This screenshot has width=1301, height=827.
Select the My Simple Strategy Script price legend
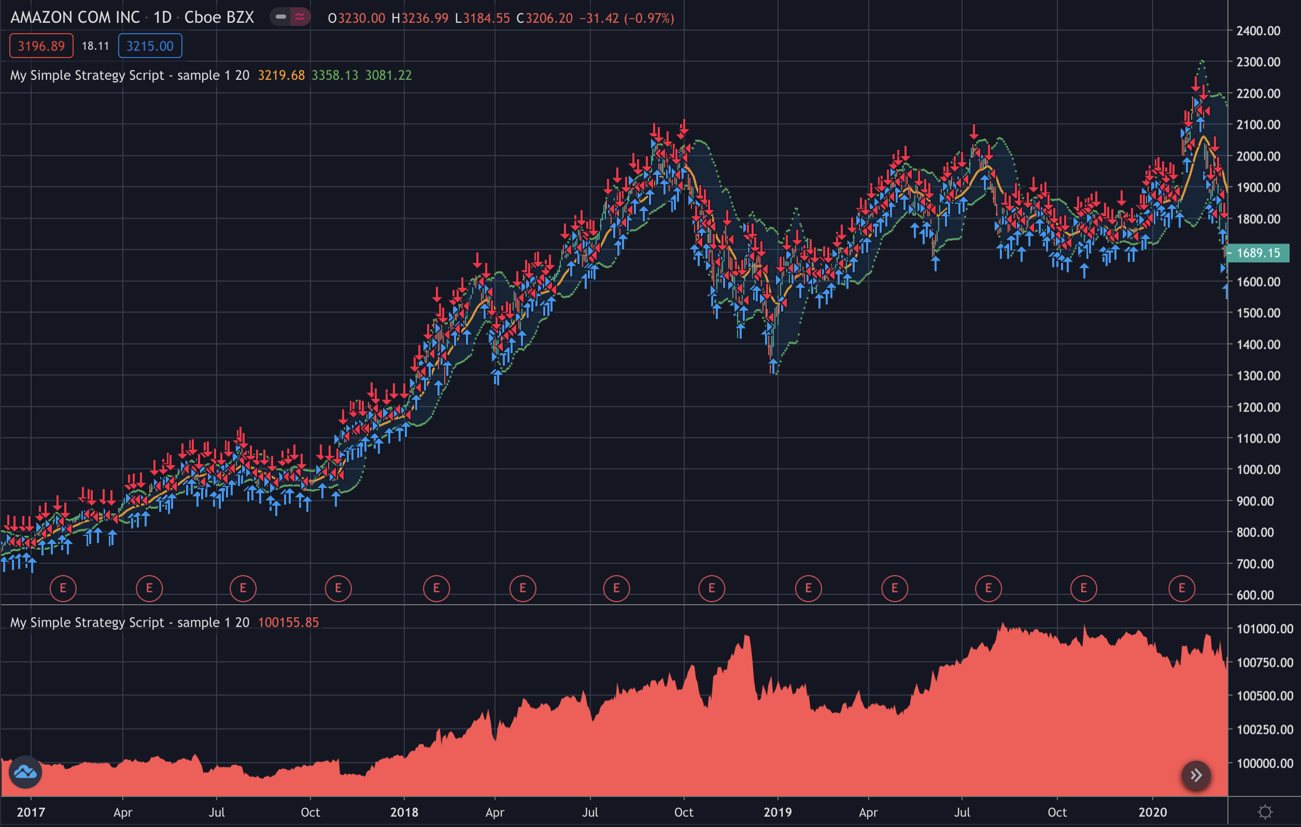[x=130, y=75]
